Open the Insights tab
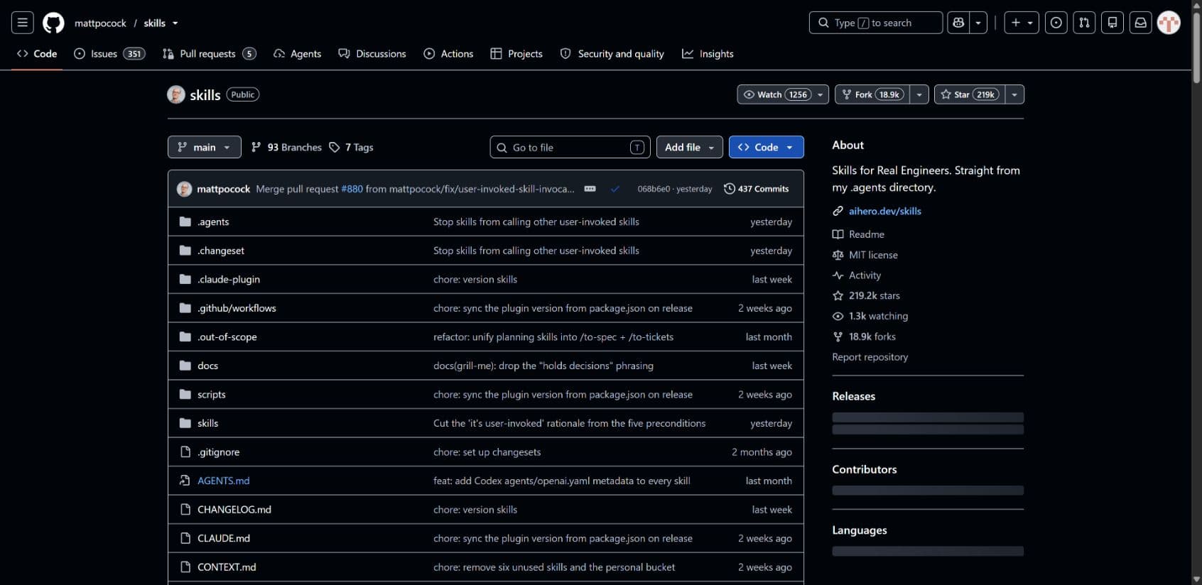Viewport: 1202px width, 585px height. point(708,54)
